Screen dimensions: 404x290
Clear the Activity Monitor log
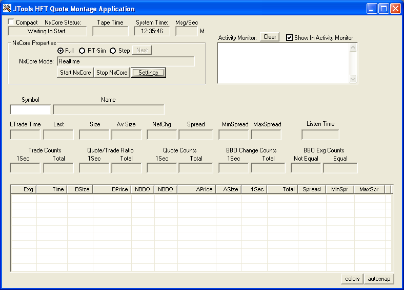(270, 37)
